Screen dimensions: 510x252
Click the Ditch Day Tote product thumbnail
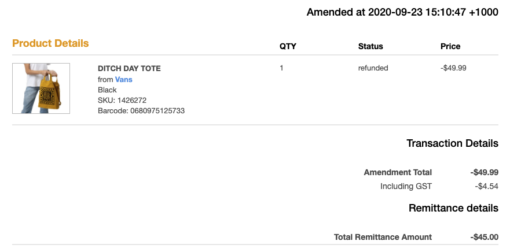pyautogui.click(x=41, y=88)
